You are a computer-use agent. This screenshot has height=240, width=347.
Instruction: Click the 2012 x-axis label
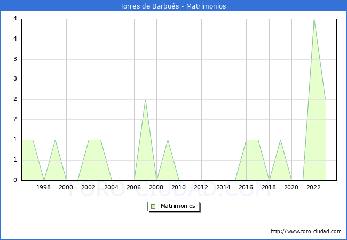point(201,187)
